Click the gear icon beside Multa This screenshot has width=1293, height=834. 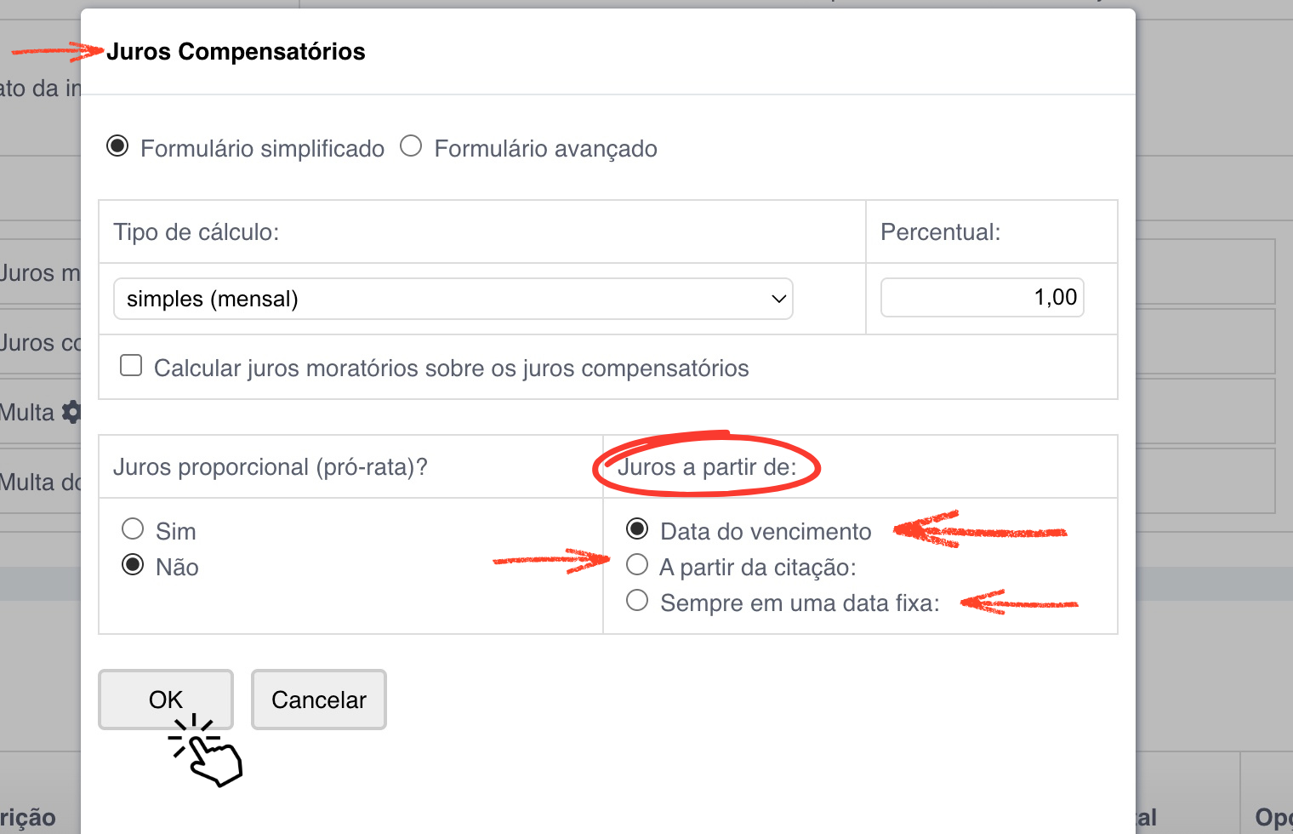(71, 413)
